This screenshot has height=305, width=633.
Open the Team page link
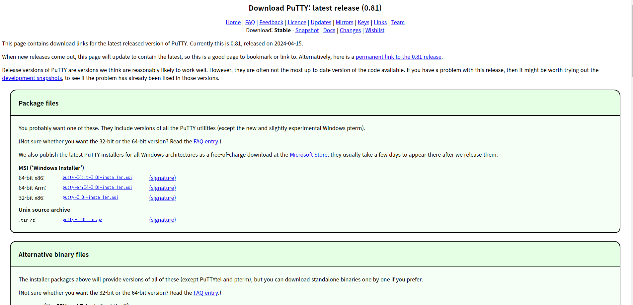click(398, 22)
